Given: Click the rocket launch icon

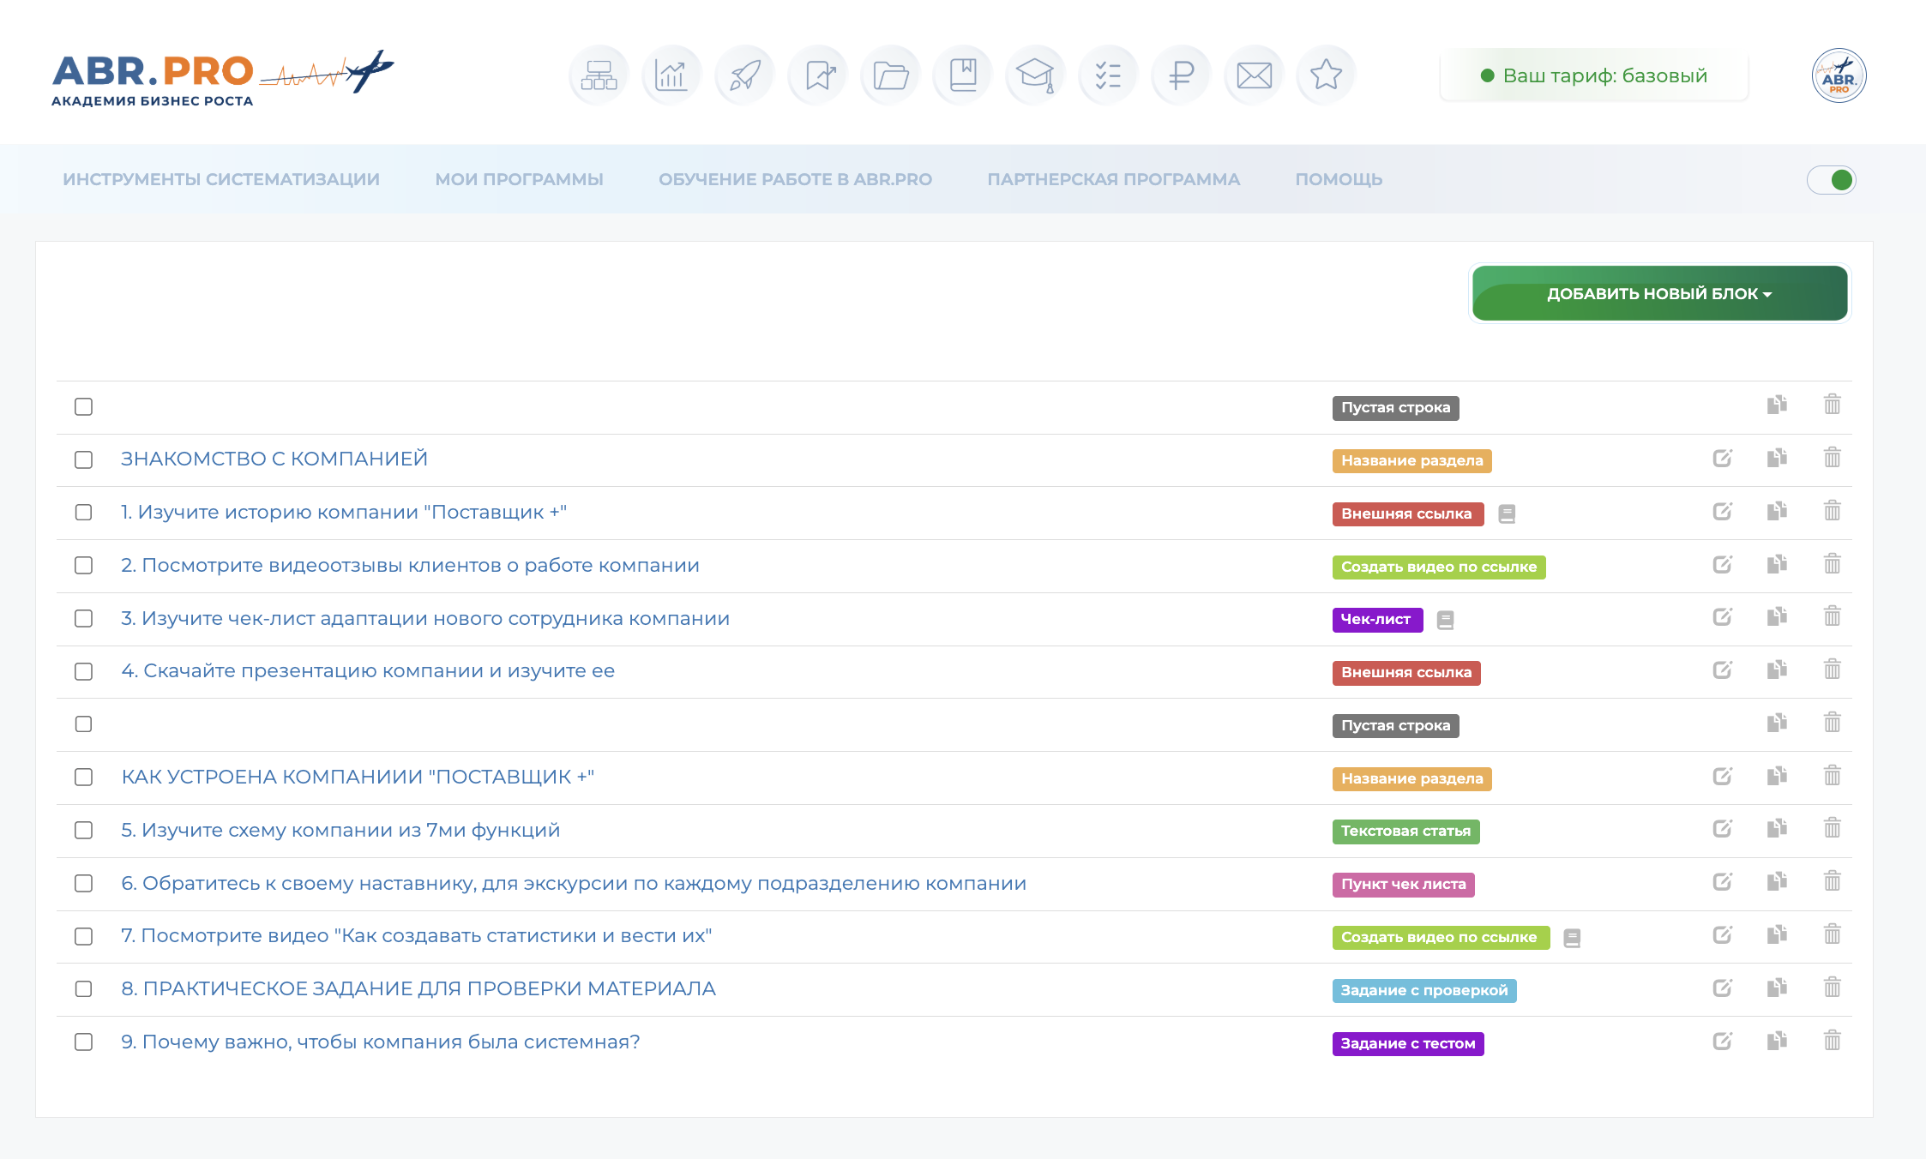Looking at the screenshot, I should tap(744, 75).
